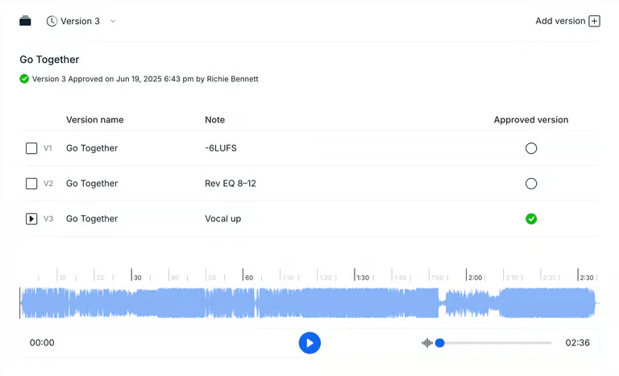Click the audio waveform to seek
619x376 pixels.
[308, 303]
